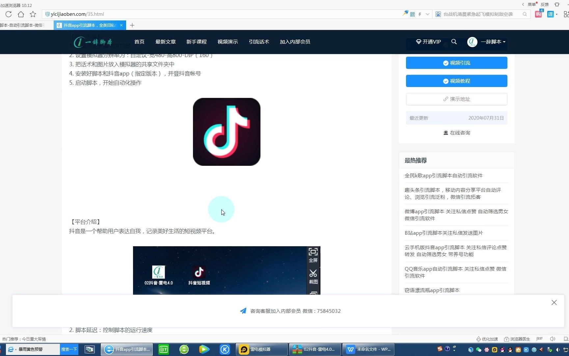Click the rocket speed-up icon in address bar
The height and width of the screenshot is (356, 569).
405,14
